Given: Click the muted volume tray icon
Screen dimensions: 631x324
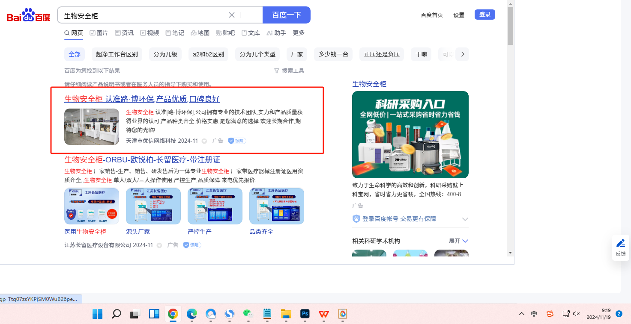Looking at the screenshot, I should (x=576, y=314).
